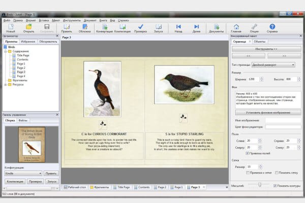
Task: Open Рабочий стол document tab
Action: [75, 187]
